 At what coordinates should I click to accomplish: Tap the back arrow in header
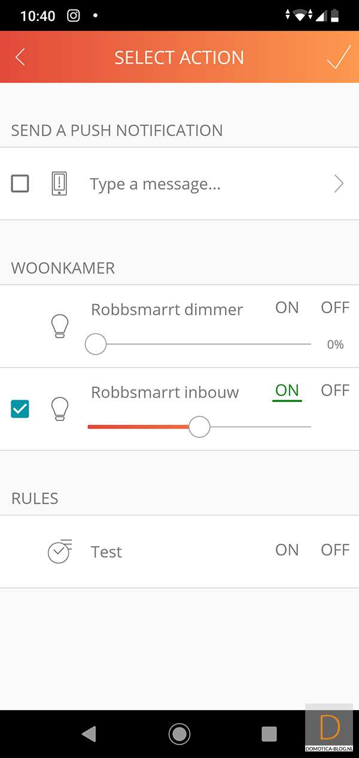point(20,57)
